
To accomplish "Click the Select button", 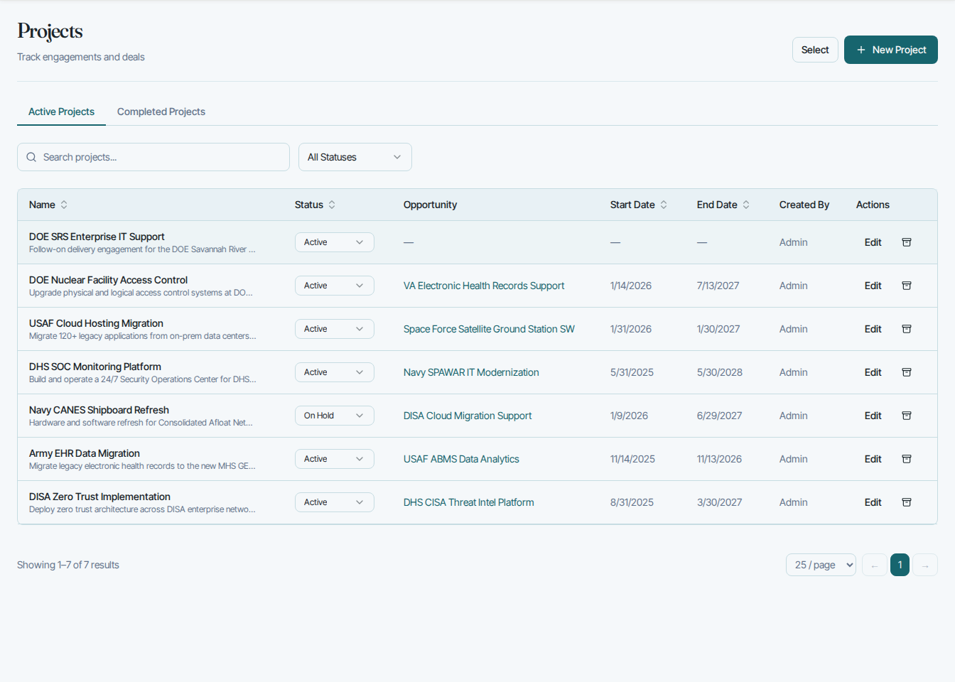I will pos(815,50).
